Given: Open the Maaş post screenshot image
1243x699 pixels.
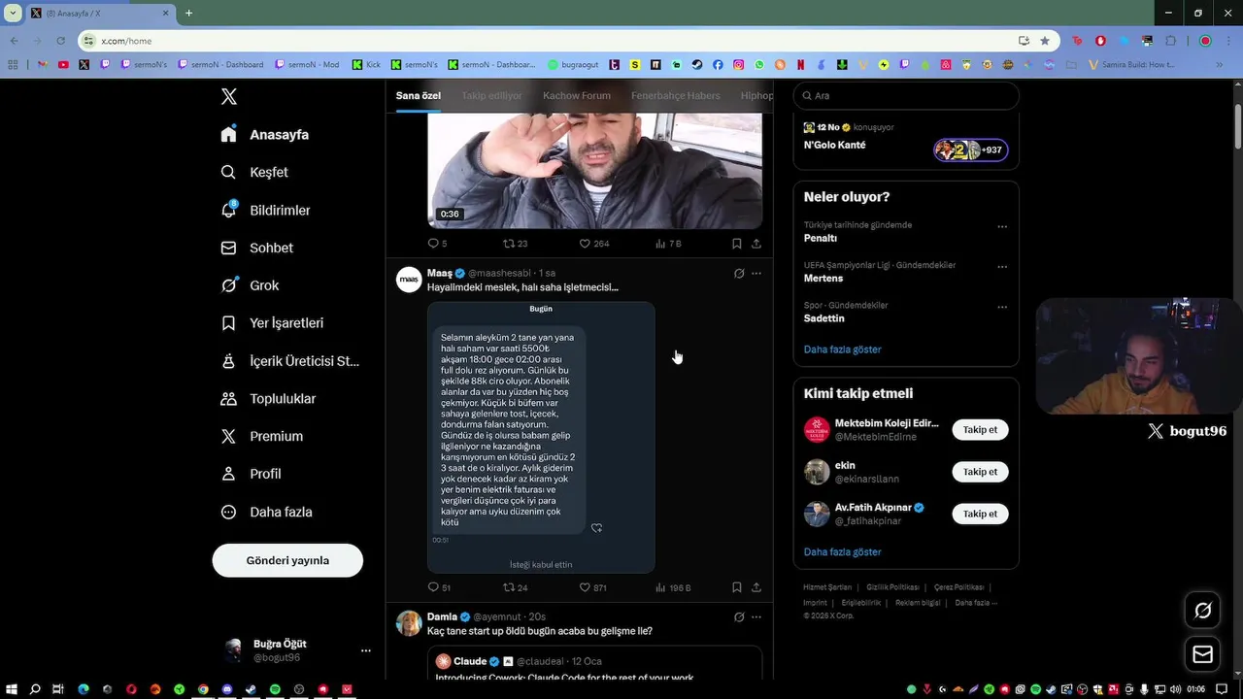Looking at the screenshot, I should 541,437.
